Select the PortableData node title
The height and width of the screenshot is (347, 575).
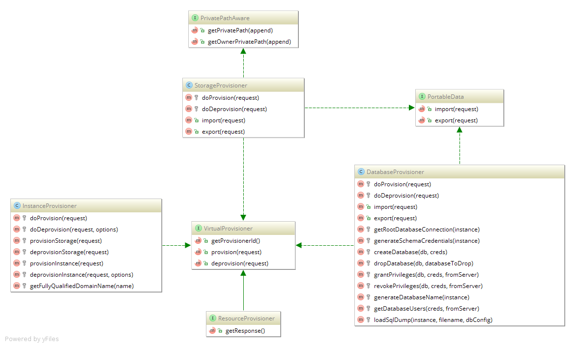pyautogui.click(x=446, y=97)
